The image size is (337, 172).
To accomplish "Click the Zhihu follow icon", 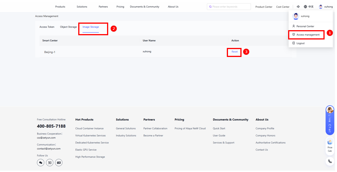I will tap(50, 163).
